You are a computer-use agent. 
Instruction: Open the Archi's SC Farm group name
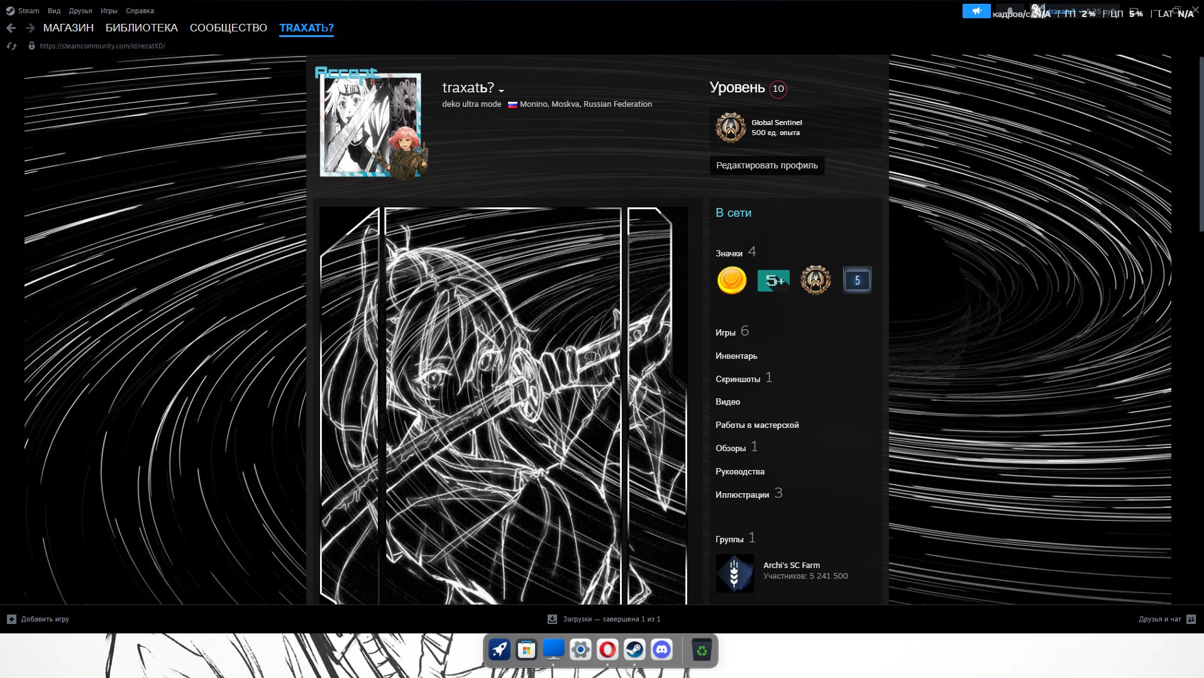click(792, 565)
